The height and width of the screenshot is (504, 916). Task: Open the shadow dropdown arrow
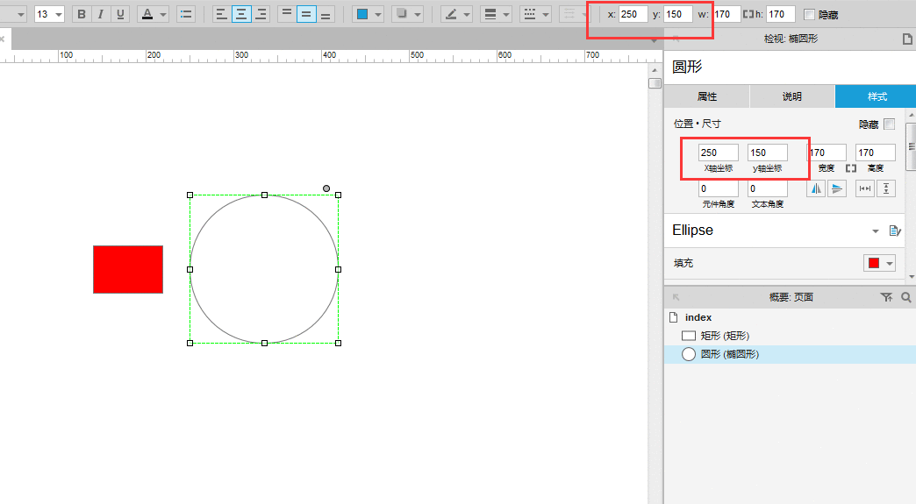418,15
